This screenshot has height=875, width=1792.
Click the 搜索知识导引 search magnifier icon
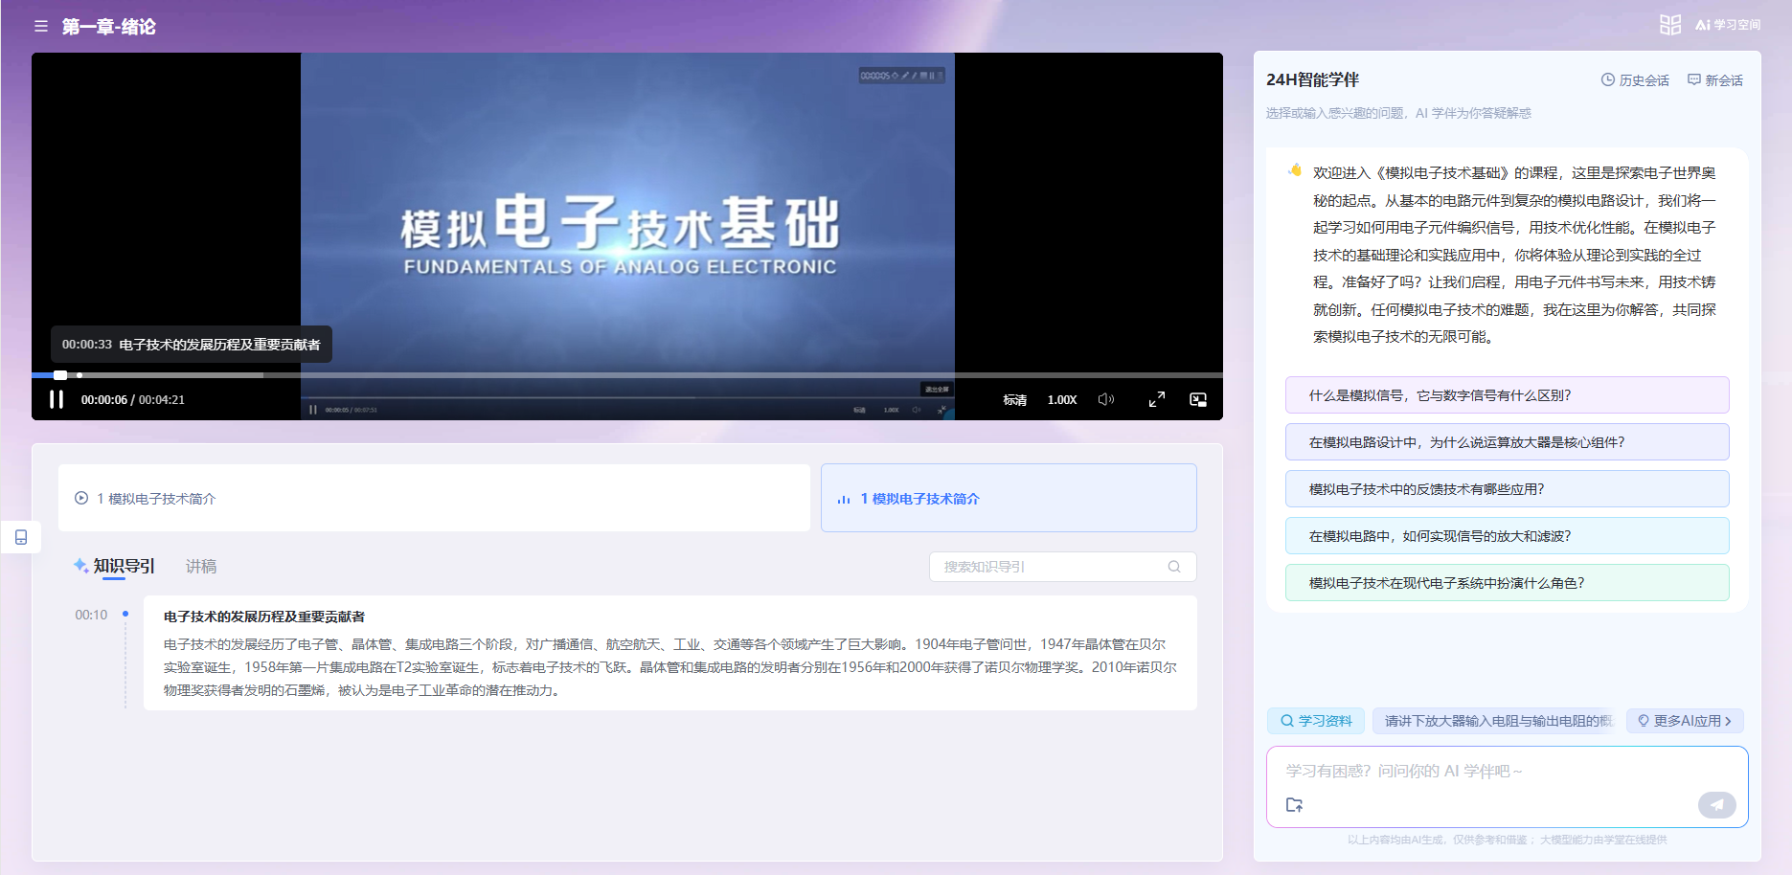[1173, 567]
